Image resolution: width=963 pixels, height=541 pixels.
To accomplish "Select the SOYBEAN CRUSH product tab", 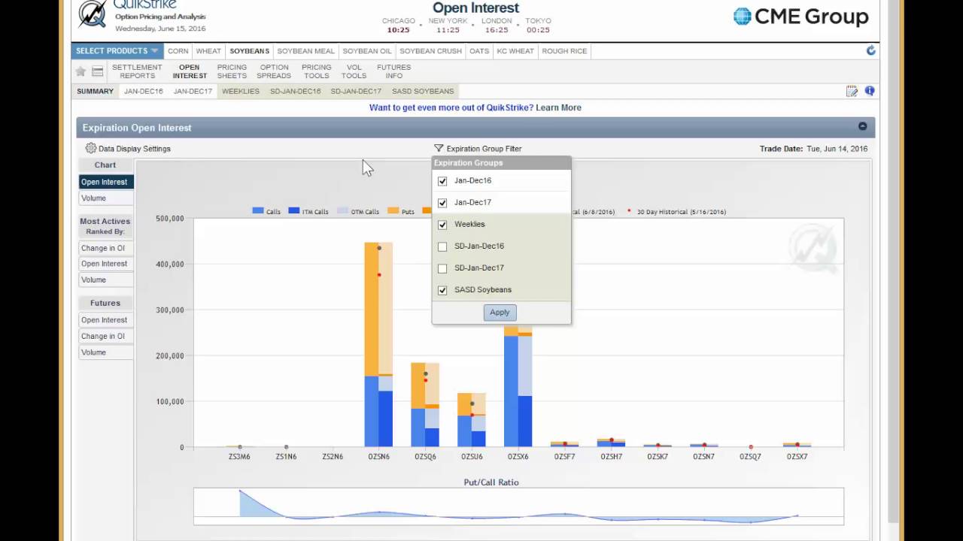I will coord(430,51).
